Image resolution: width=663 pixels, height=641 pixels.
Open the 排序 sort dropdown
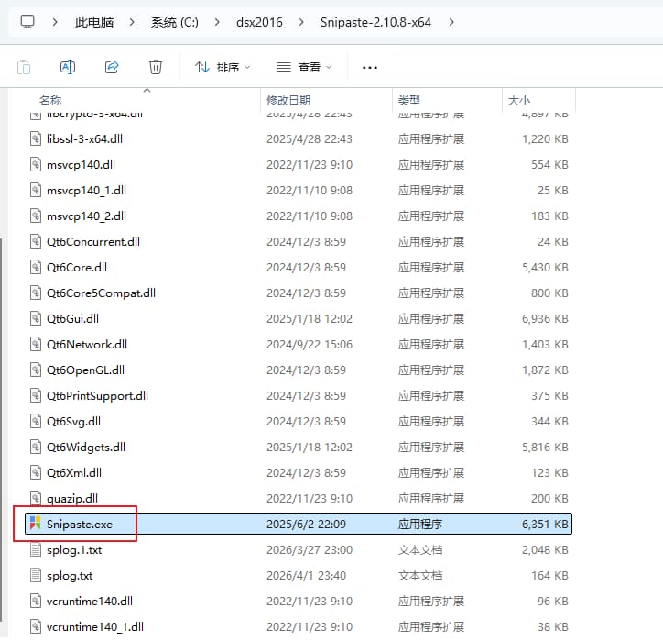(222, 67)
